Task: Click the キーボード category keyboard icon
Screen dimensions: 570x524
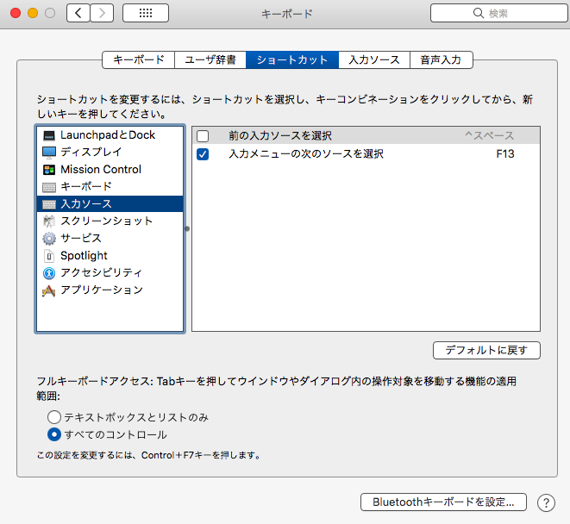Action: [x=49, y=187]
